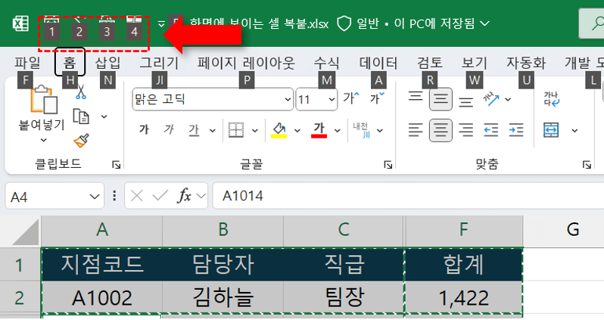This screenshot has width=604, height=320.
Task: Click the Paste clipboard icon
Action: tap(44, 99)
